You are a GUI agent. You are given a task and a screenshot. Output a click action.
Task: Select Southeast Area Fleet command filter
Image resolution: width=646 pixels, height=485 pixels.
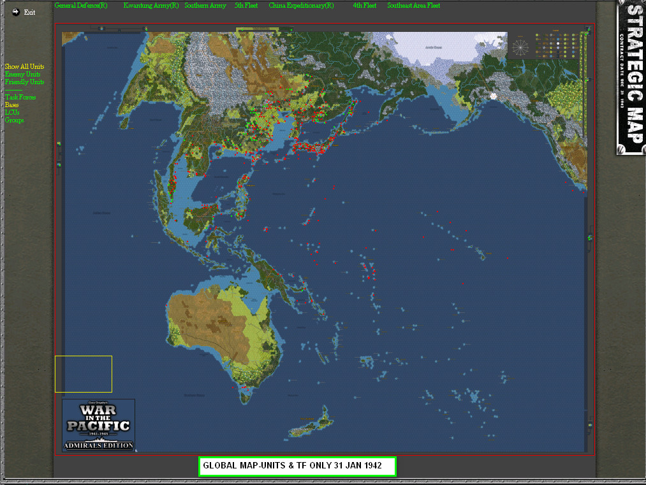(414, 5)
